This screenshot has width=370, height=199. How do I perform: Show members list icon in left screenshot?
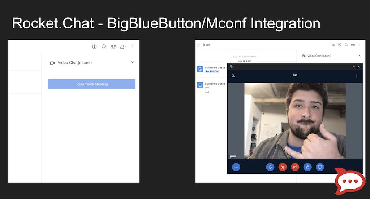pyautogui.click(x=113, y=47)
